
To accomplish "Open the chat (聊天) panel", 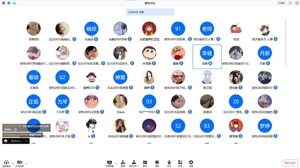I will pyautogui.click(x=145, y=163).
